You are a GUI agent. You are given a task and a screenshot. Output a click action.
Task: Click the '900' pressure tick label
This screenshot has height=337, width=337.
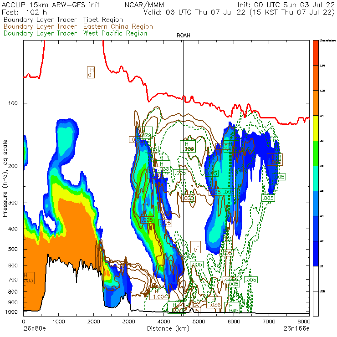tap(13, 302)
